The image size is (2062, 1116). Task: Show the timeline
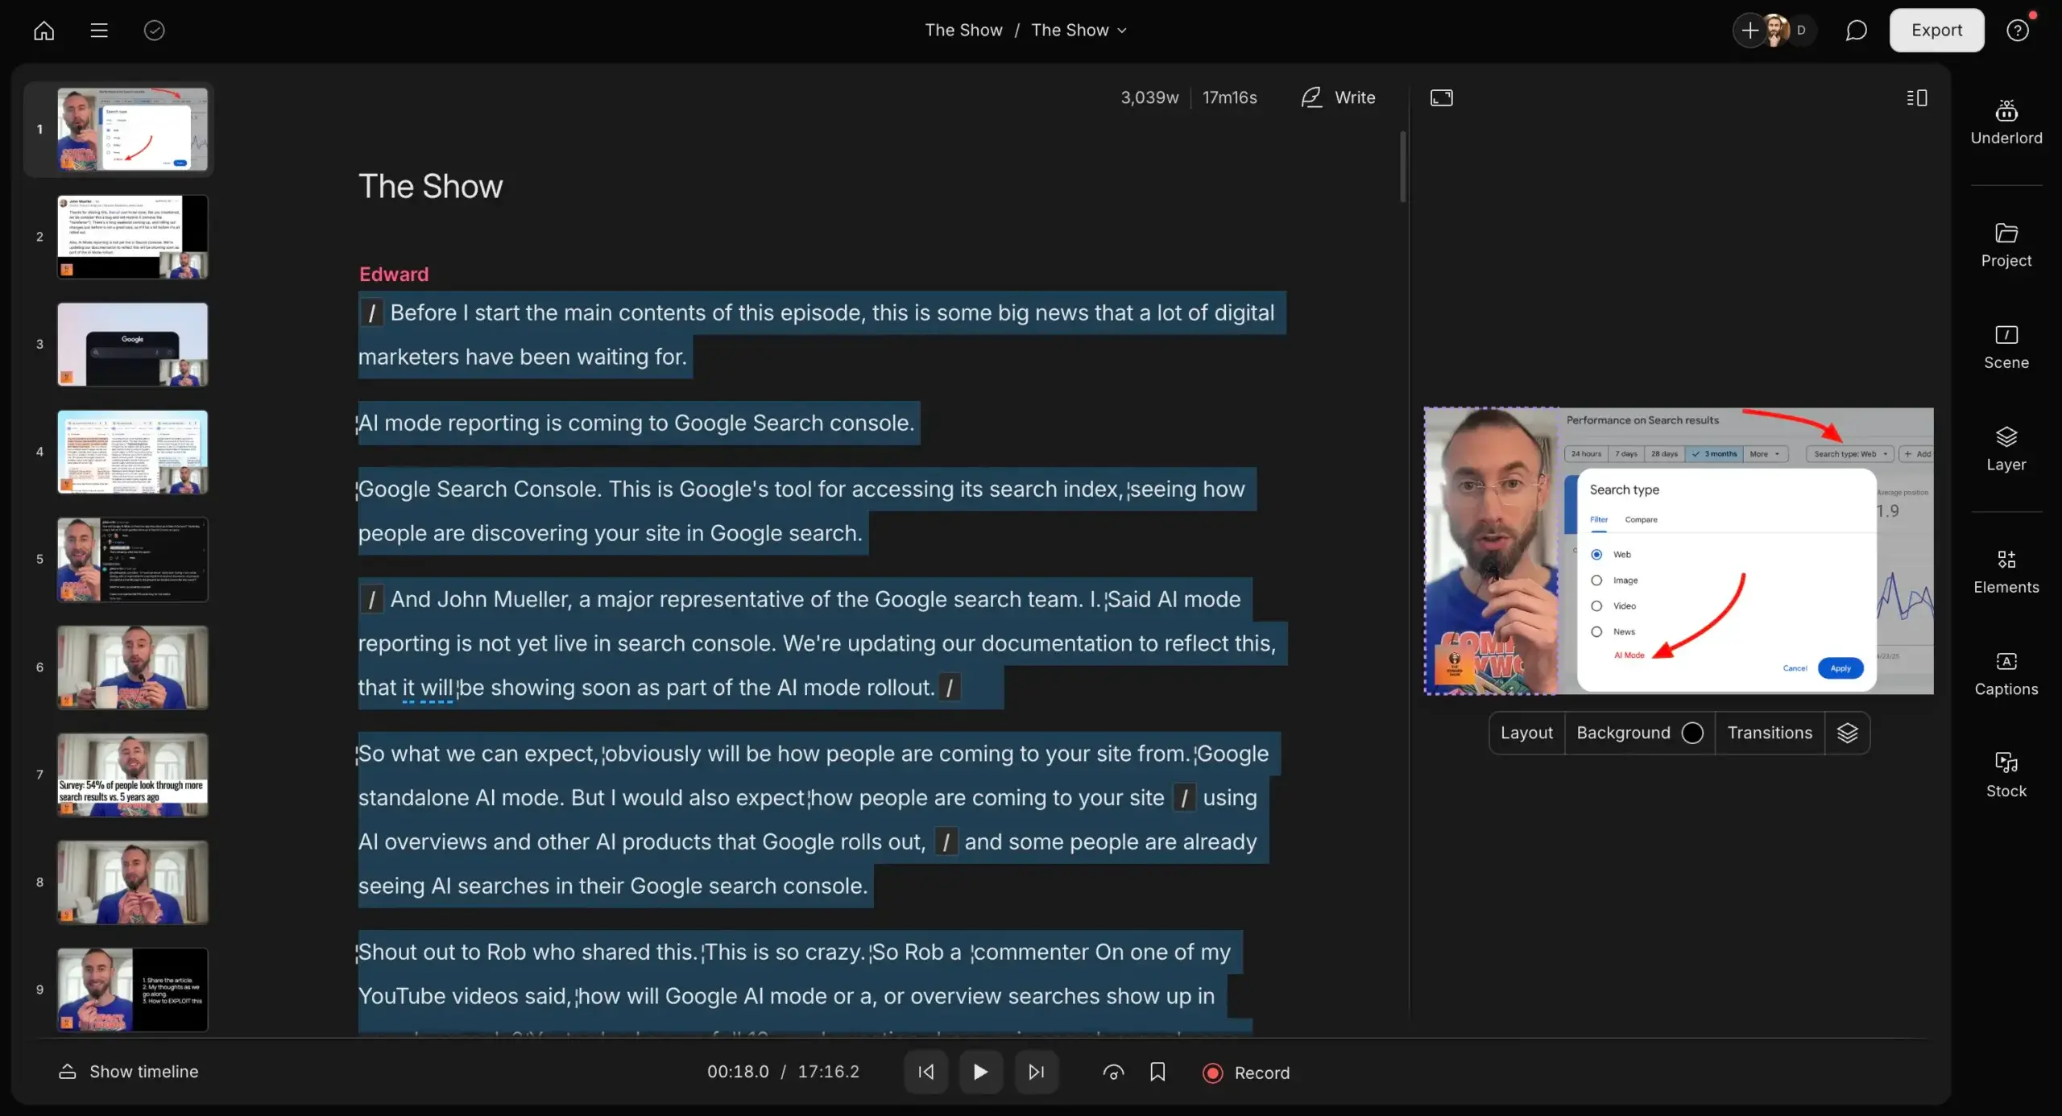click(129, 1072)
